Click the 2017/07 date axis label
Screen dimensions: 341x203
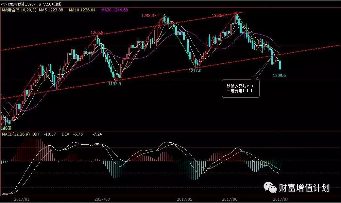[x=281, y=199]
